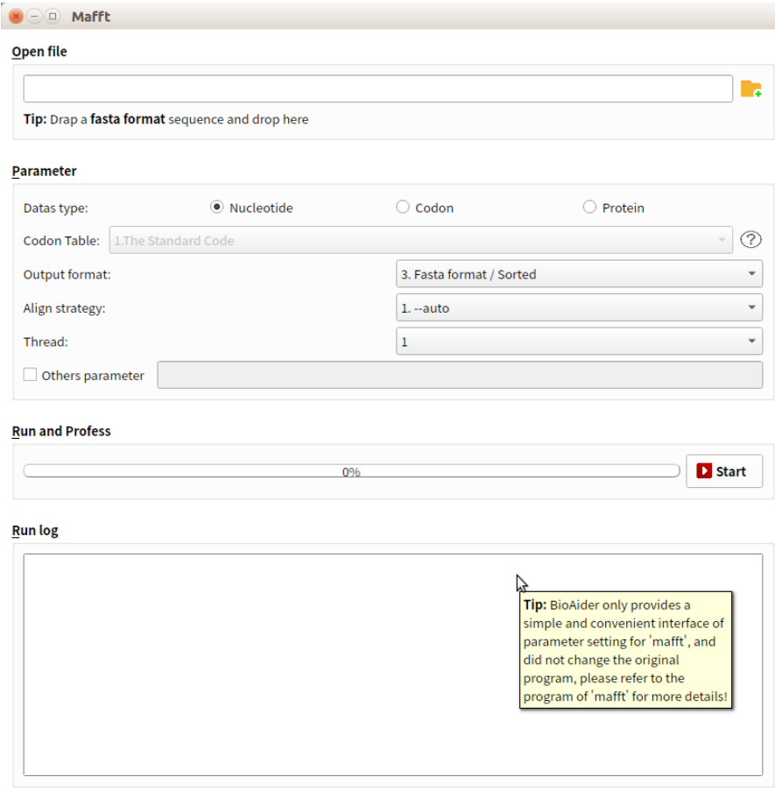775x791 pixels.
Task: Focus the Open file path field
Action: pyautogui.click(x=377, y=88)
